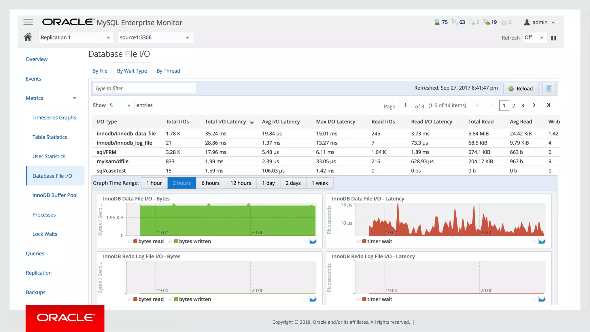Screen dimensions: 590x332
Task: Open the hamburger navigation menu
Action: [x=28, y=22]
